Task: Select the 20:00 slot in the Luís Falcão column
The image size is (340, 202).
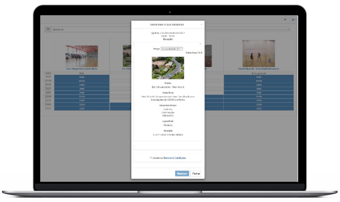Action: 82,80
